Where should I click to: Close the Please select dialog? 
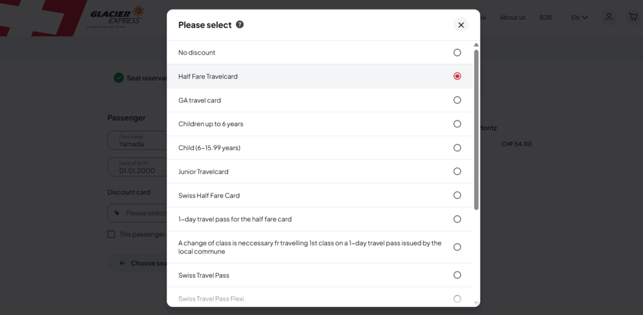pos(461,25)
